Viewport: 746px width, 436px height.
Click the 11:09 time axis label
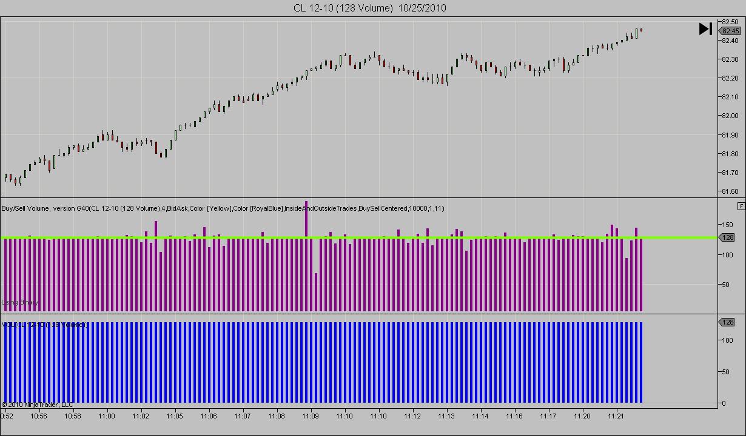point(311,416)
